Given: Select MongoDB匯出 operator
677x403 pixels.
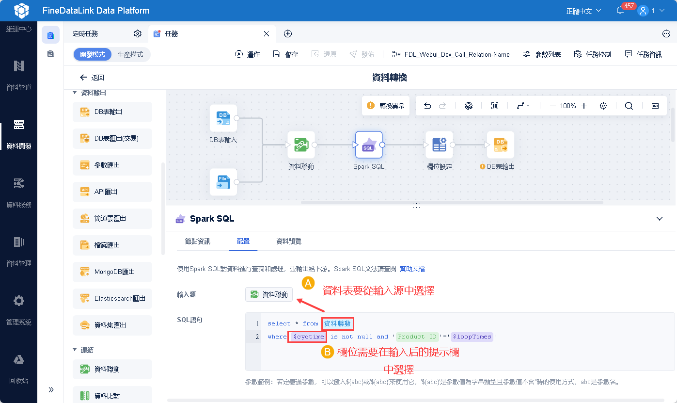Looking at the screenshot, I should click(x=112, y=272).
